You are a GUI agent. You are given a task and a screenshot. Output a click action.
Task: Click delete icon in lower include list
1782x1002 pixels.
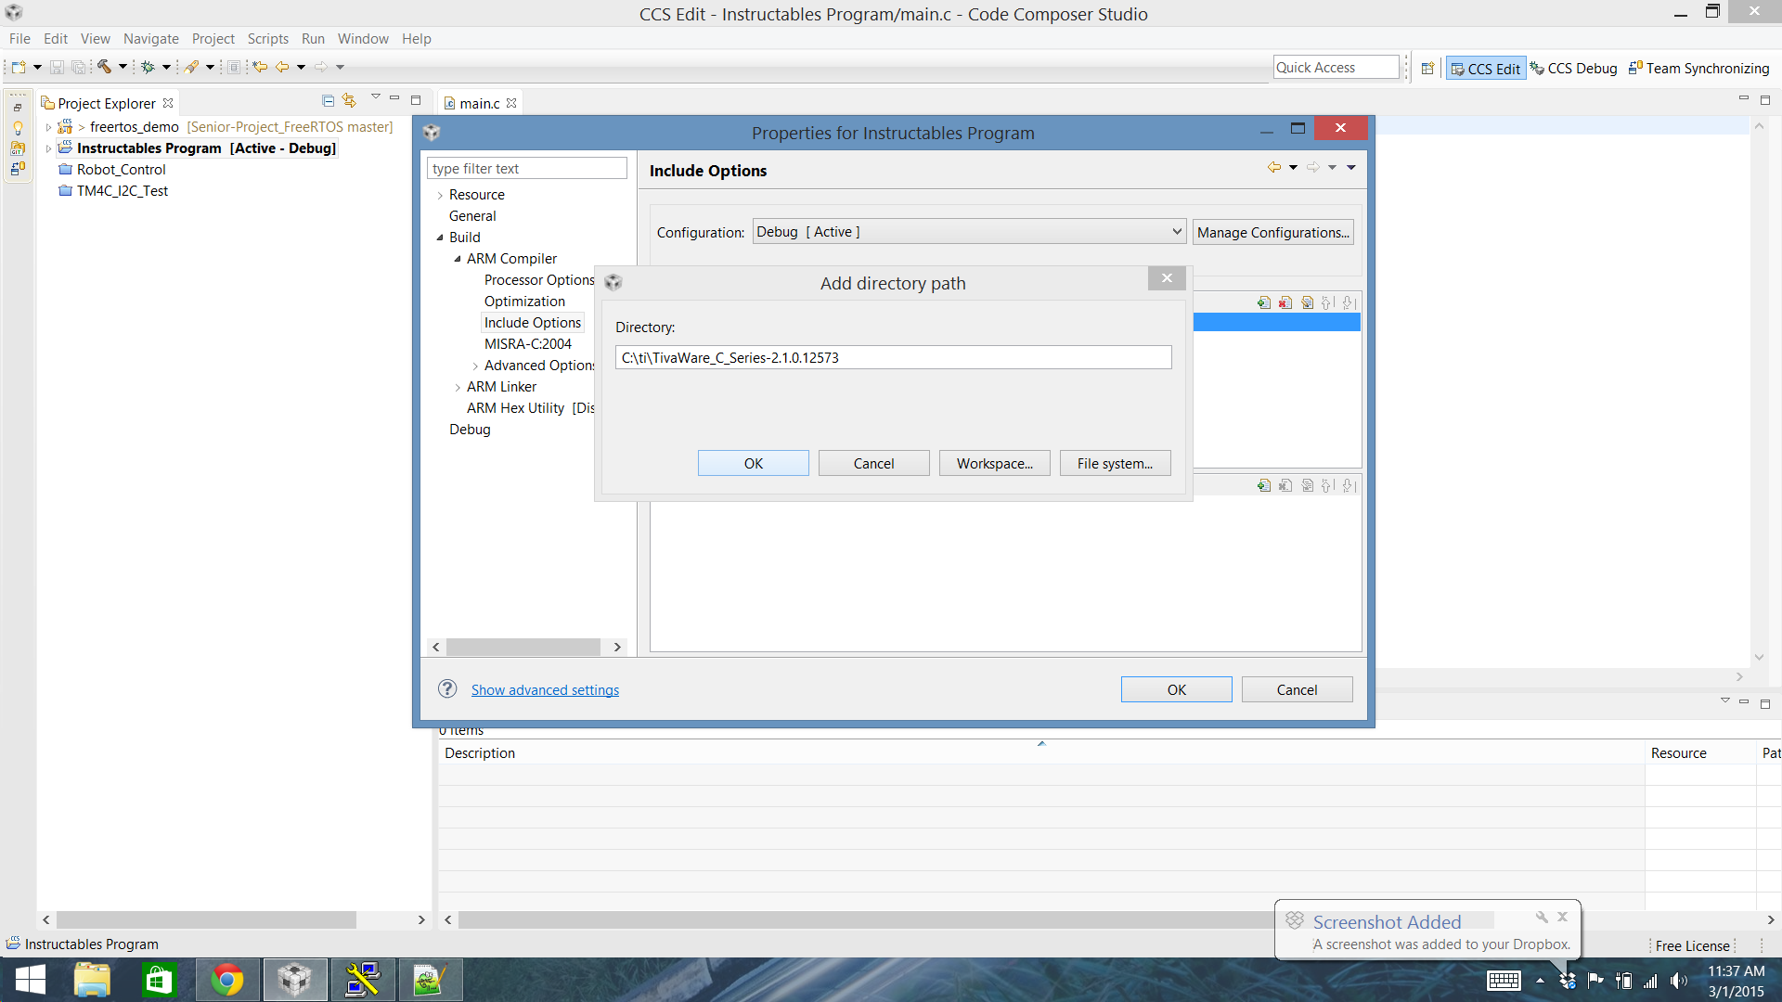(1285, 485)
